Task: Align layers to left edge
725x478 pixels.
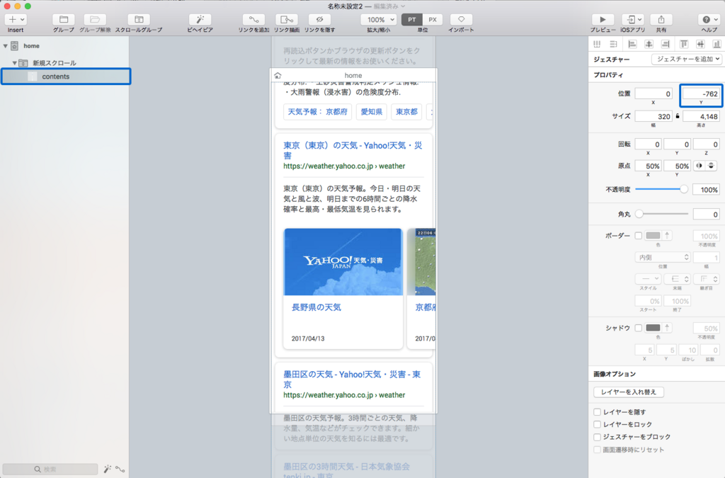Action: [632, 44]
